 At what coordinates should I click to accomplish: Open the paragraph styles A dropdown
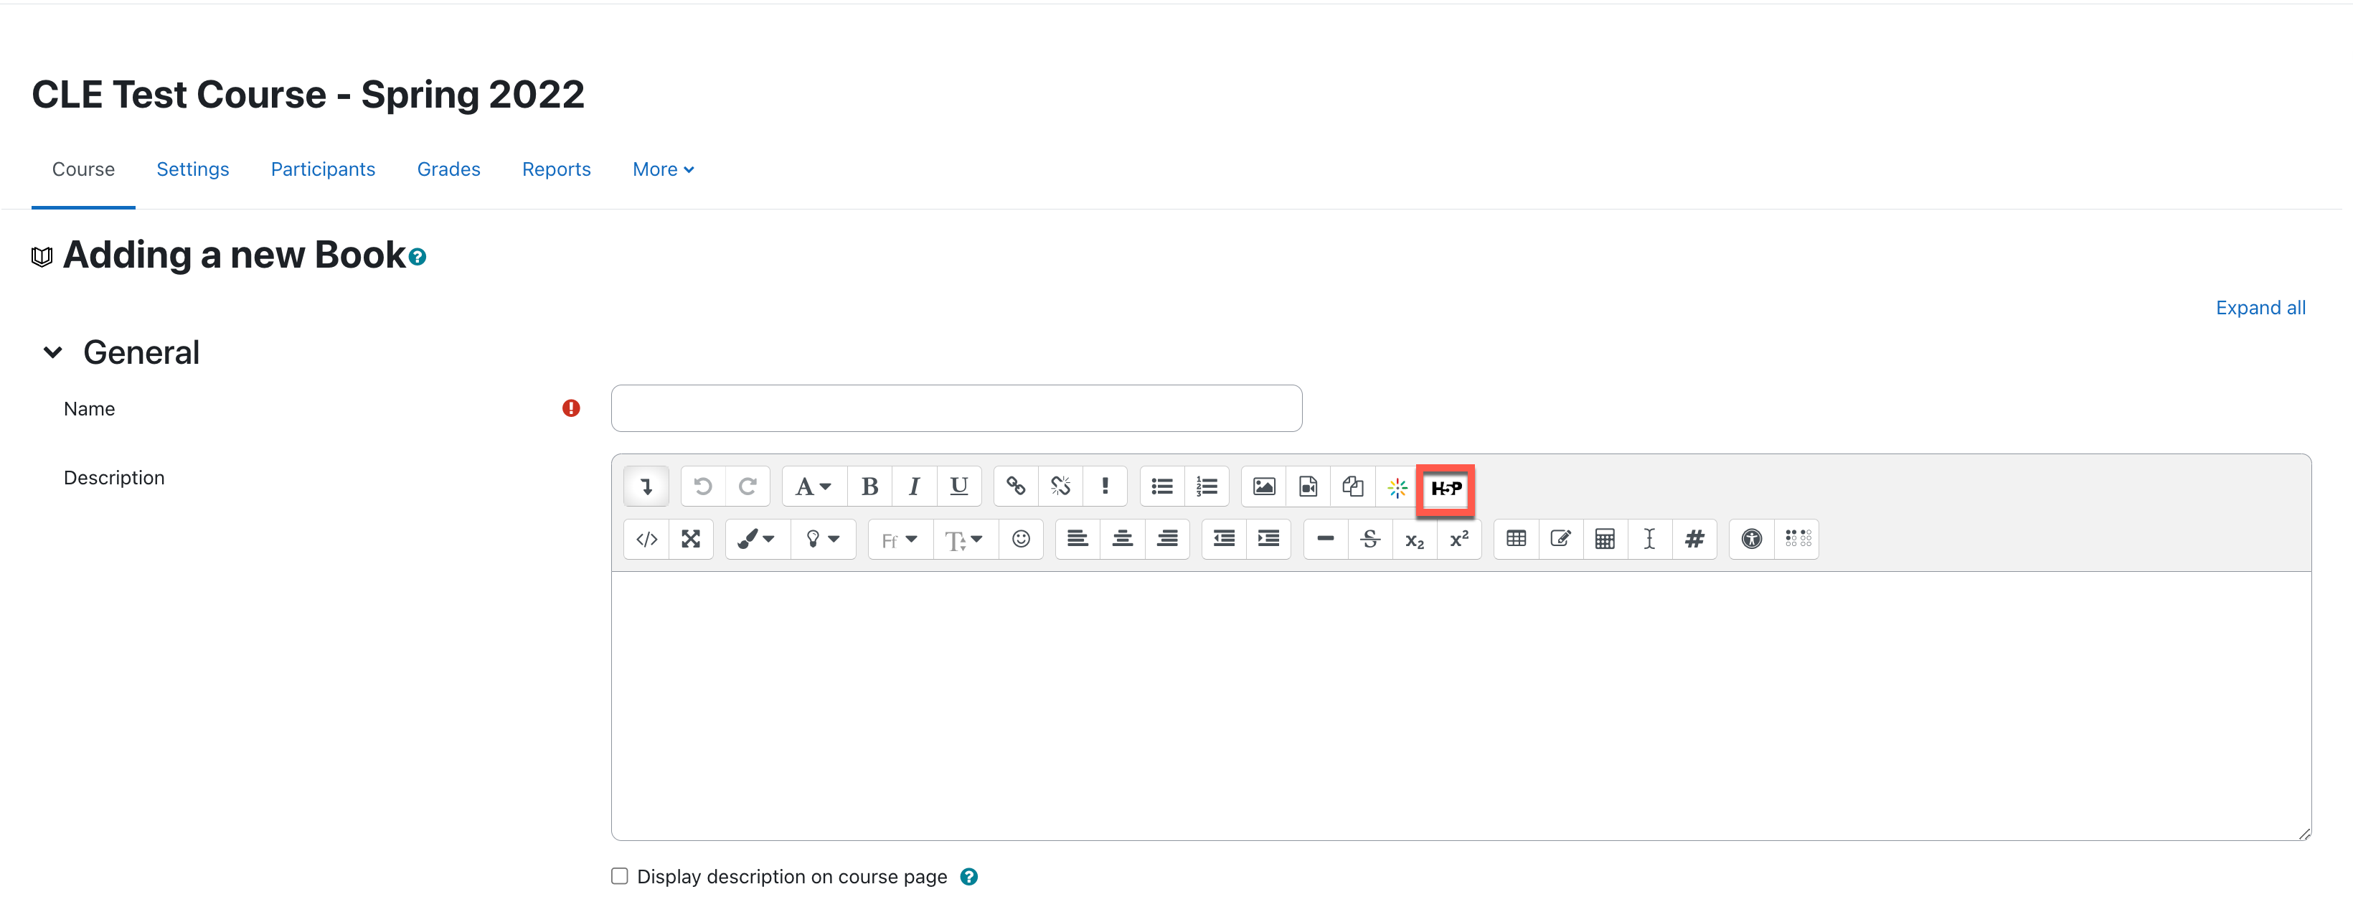pyautogui.click(x=812, y=487)
